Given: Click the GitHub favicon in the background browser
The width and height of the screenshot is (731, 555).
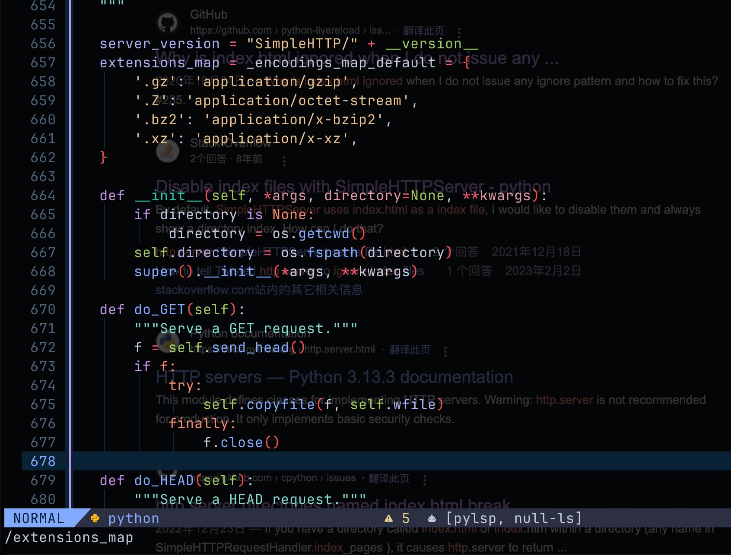Looking at the screenshot, I should click(168, 22).
